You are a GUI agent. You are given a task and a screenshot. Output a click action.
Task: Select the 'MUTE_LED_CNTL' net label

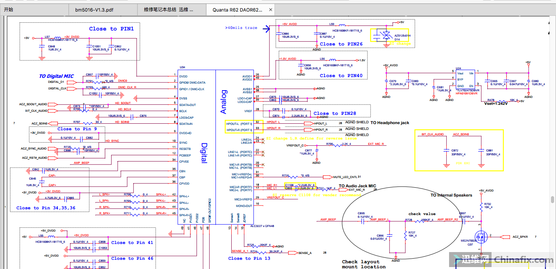click(346, 177)
